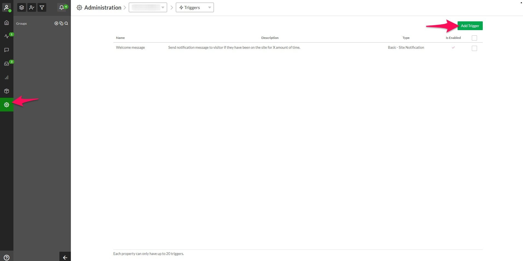The height and width of the screenshot is (261, 523).
Task: Open the Add-ons cube icon
Action: [x=7, y=91]
